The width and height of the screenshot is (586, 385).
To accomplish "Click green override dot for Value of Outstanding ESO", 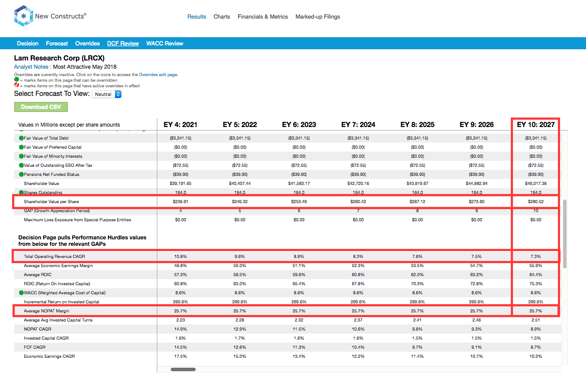I will [21, 165].
